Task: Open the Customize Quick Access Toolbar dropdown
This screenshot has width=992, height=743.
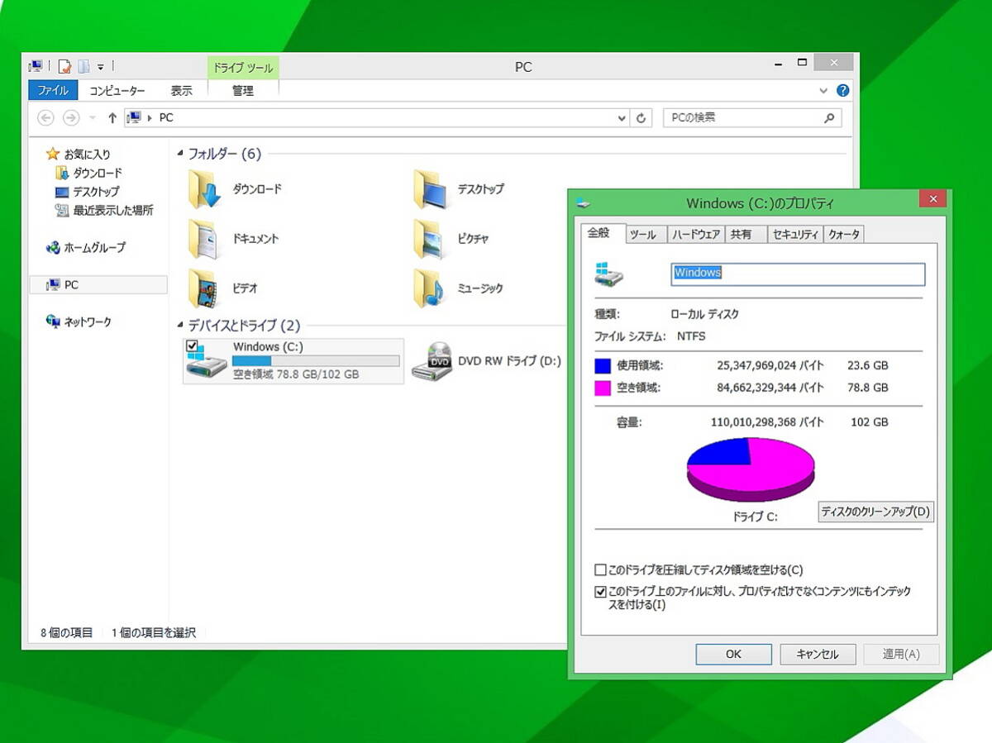Action: pos(101,66)
